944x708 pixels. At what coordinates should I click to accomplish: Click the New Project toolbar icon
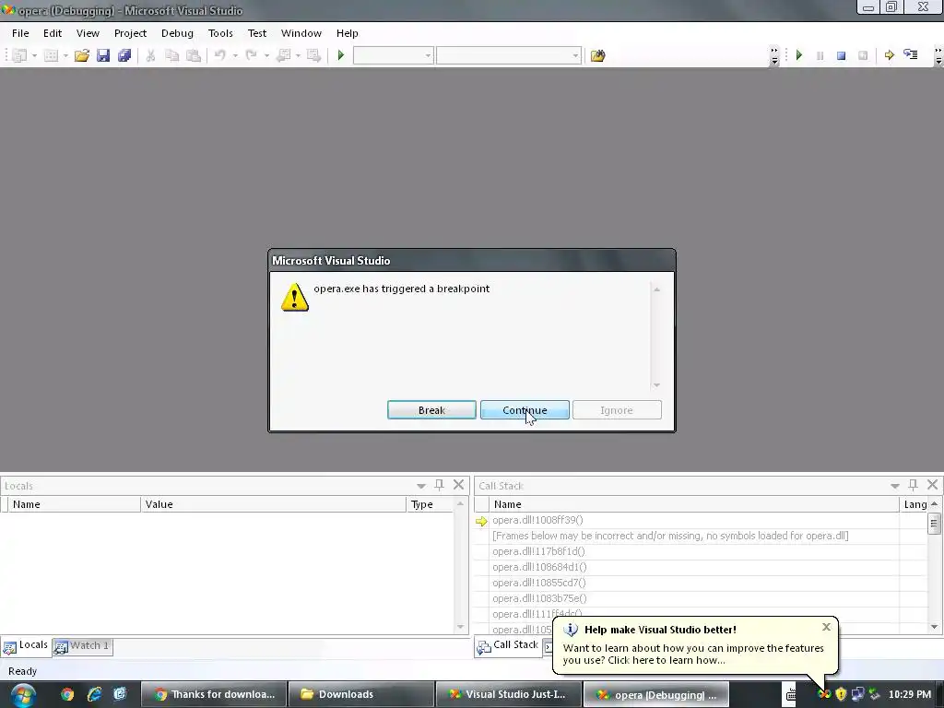(19, 55)
